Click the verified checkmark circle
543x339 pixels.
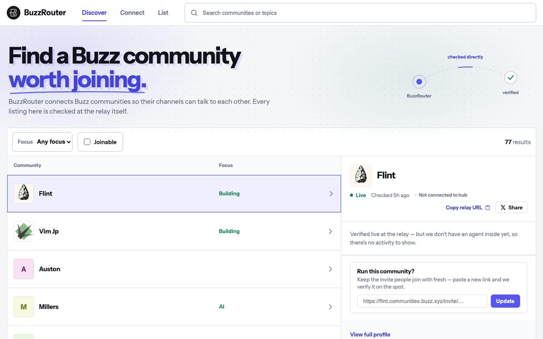511,77
